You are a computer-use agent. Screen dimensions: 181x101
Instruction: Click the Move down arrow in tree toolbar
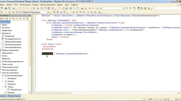24,19
